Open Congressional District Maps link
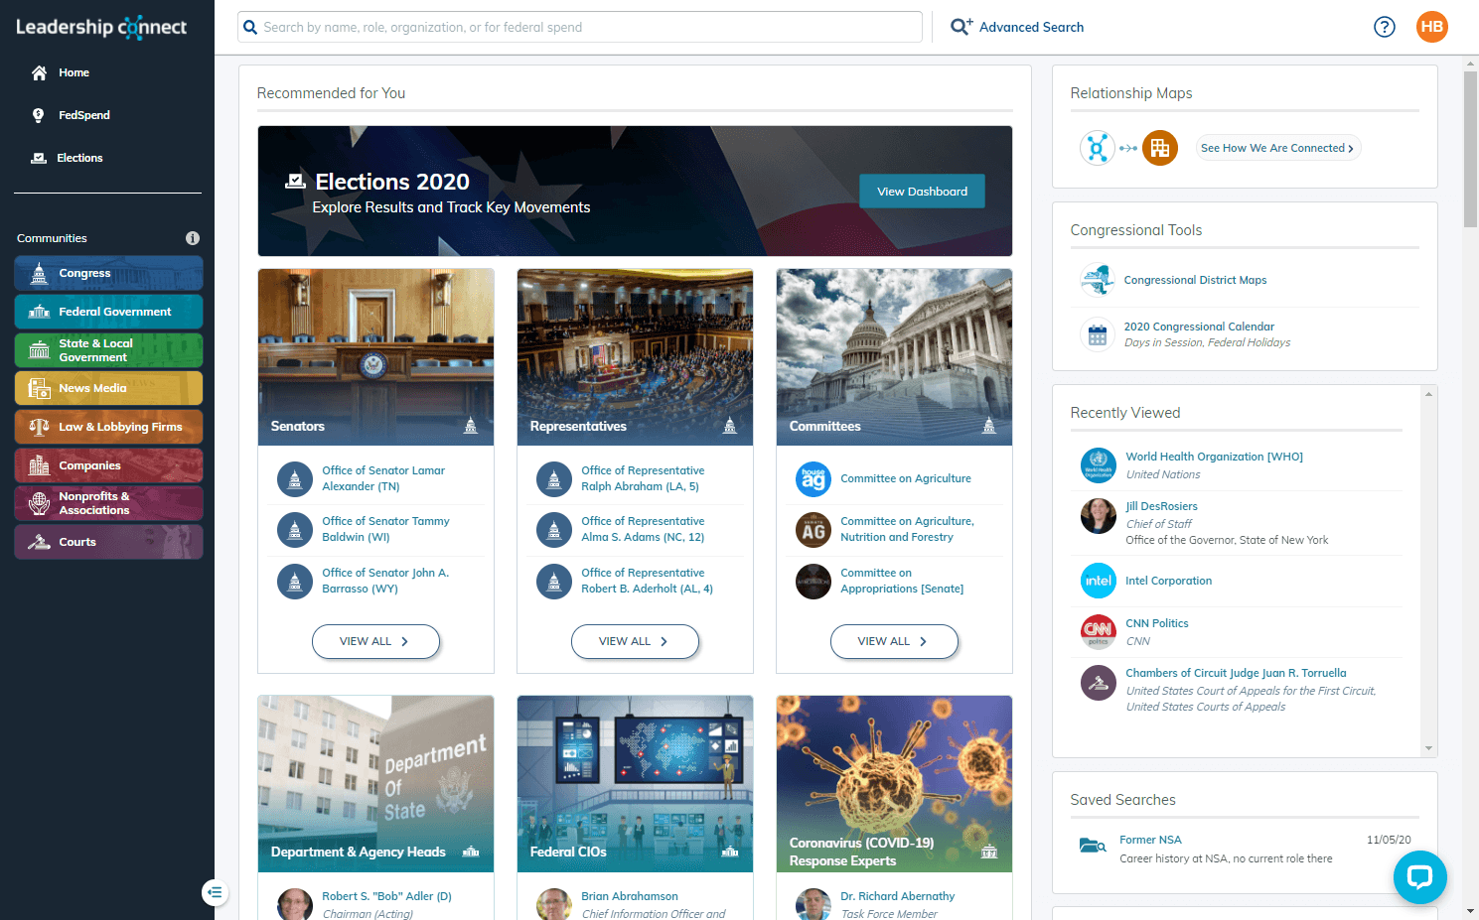1479x920 pixels. [x=1195, y=280]
